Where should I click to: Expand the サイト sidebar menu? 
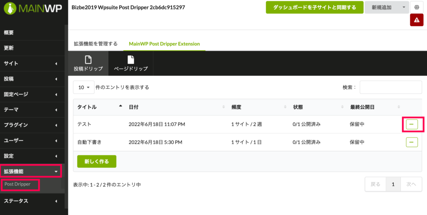point(32,63)
